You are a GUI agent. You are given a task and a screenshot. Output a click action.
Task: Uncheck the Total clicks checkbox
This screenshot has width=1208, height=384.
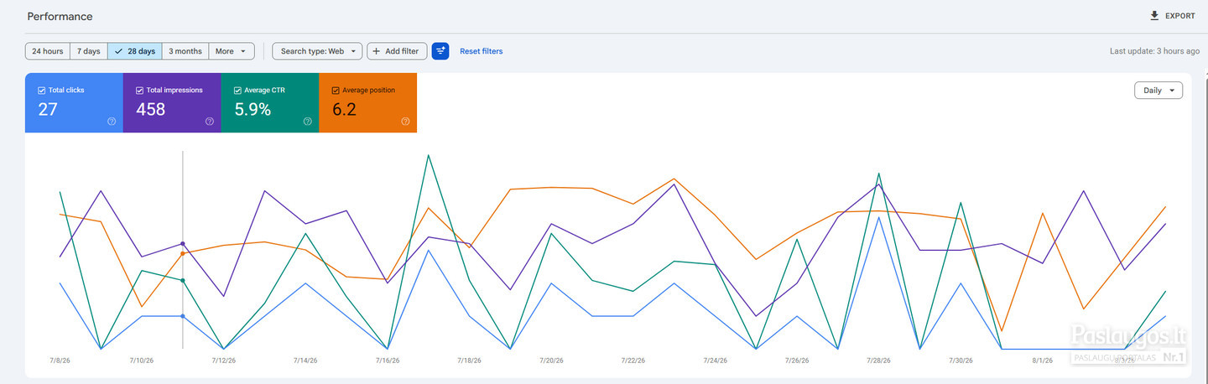(x=42, y=90)
